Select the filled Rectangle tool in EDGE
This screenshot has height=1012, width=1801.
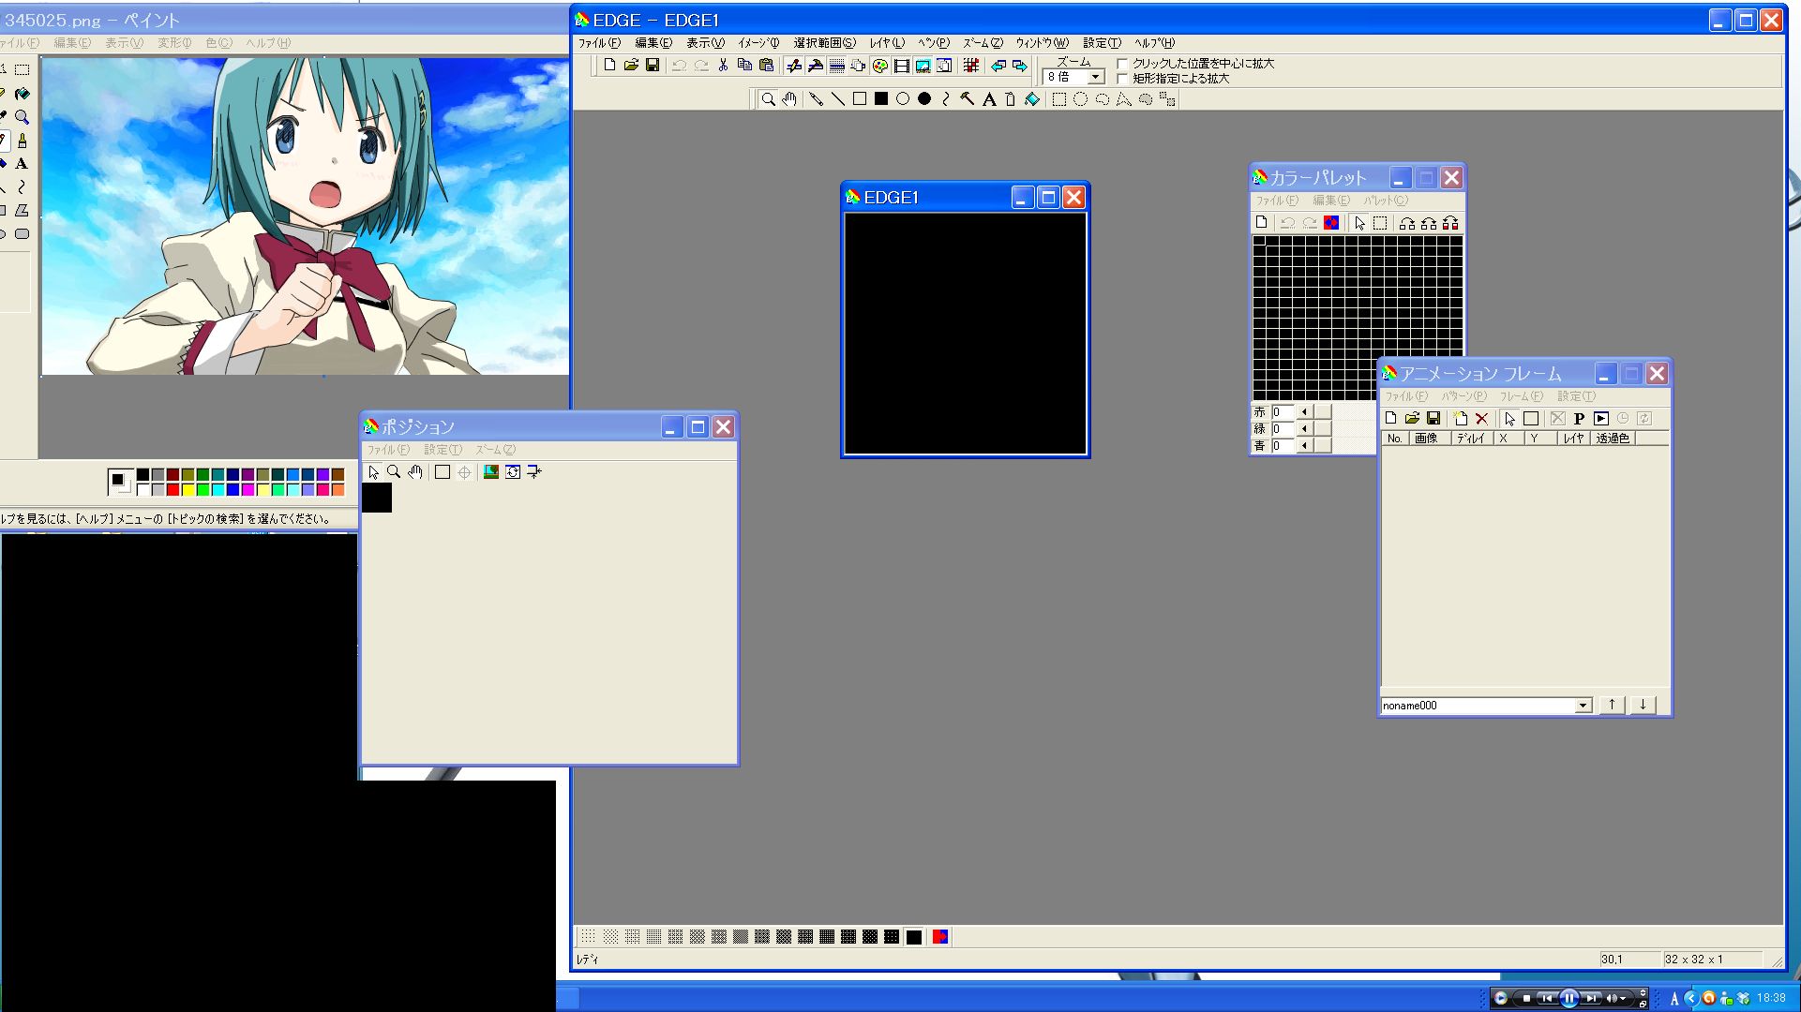[x=880, y=99]
